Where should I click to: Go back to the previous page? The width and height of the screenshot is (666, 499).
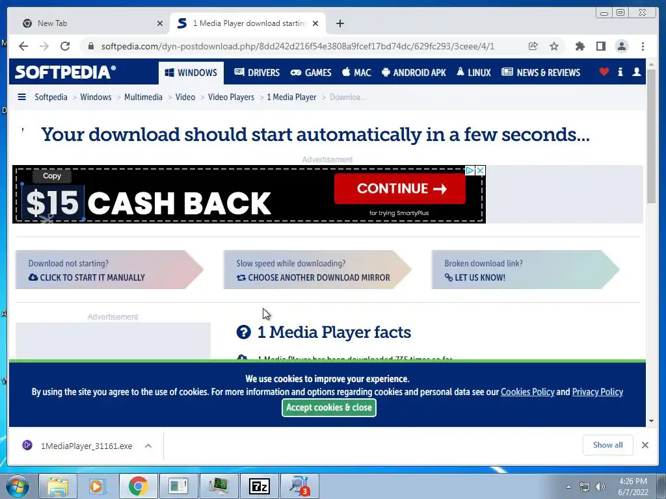pos(23,46)
